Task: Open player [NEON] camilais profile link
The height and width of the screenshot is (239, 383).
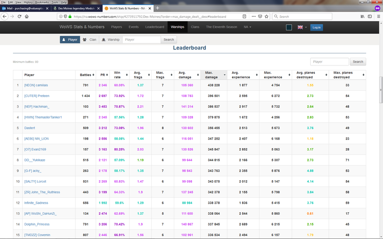Action: (36, 85)
